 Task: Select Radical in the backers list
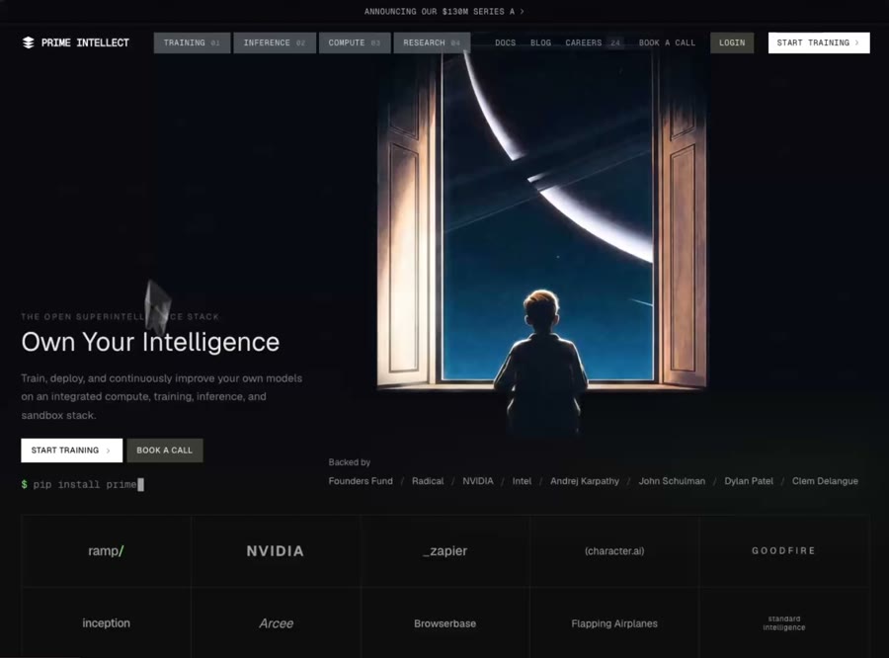tap(428, 481)
